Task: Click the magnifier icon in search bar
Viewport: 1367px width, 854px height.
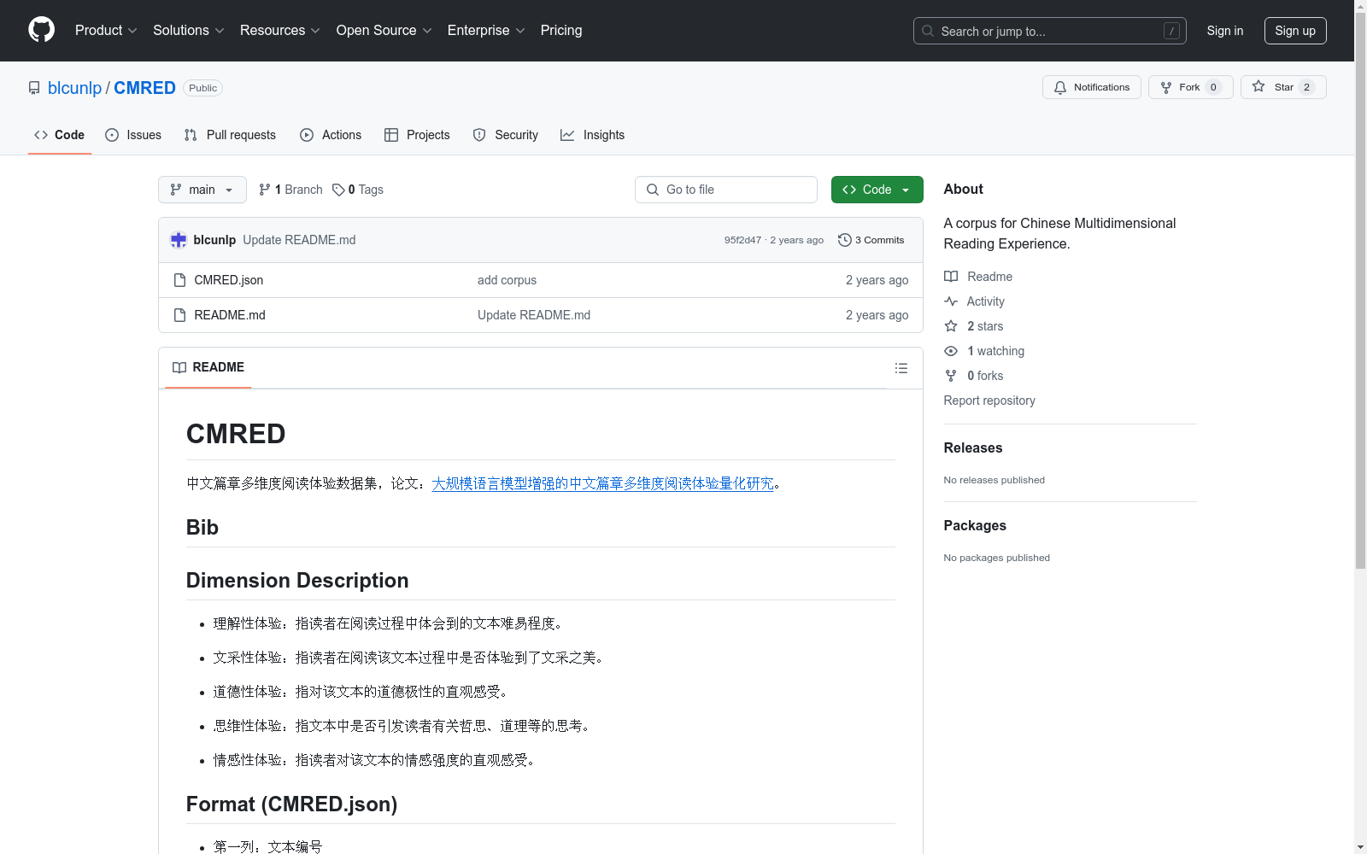Action: click(x=928, y=31)
